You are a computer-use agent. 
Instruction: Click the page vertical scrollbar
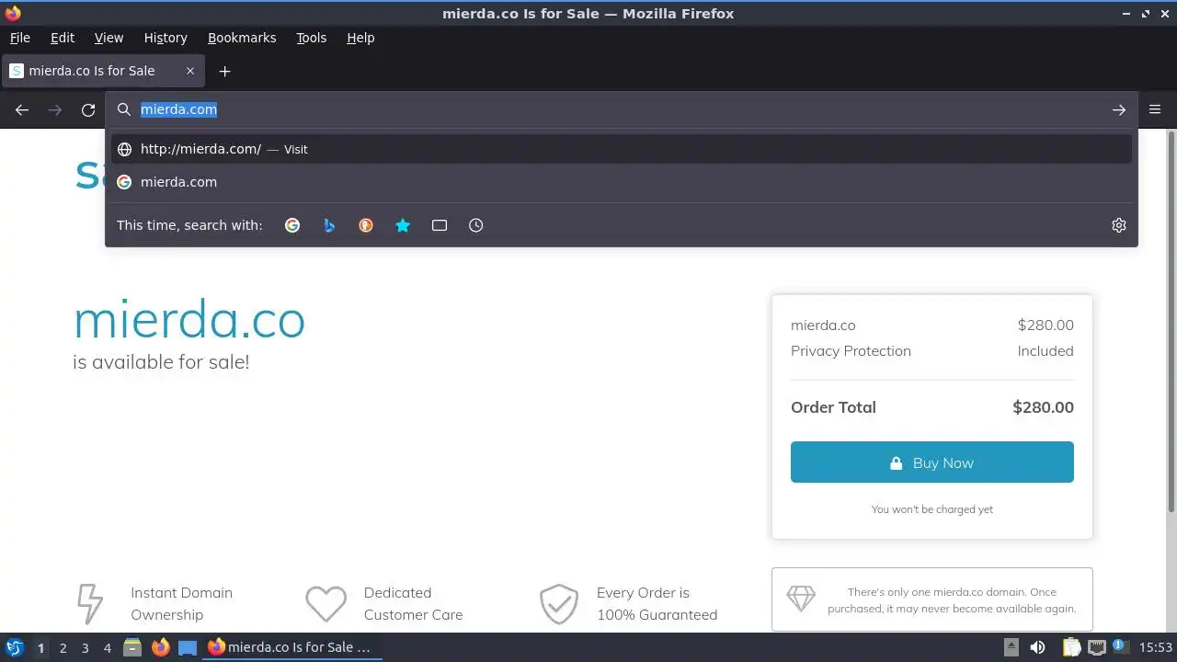click(1171, 322)
